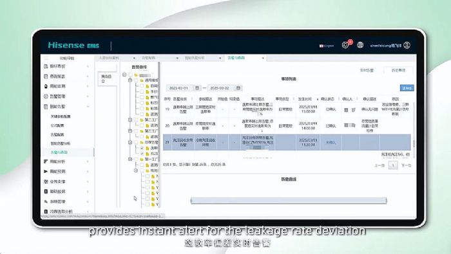Click the globe language icon
451x254 pixels.
[360, 45]
